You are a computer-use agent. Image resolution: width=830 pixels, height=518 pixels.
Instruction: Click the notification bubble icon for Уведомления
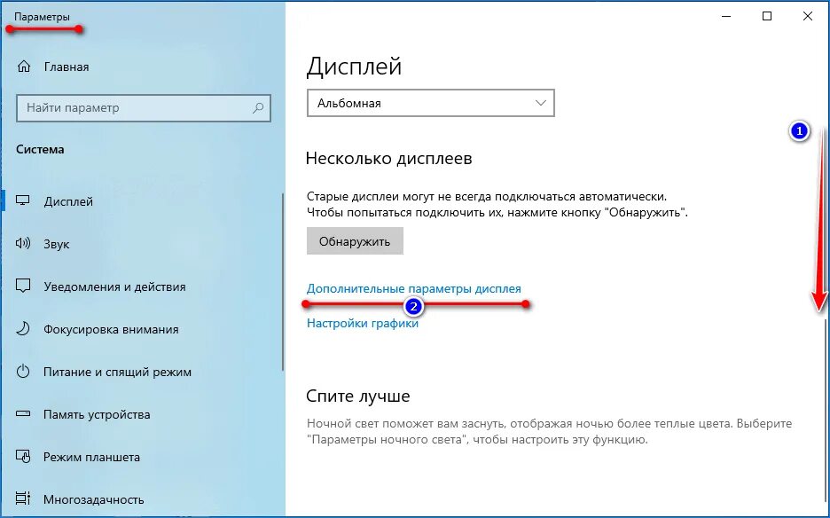coord(23,286)
